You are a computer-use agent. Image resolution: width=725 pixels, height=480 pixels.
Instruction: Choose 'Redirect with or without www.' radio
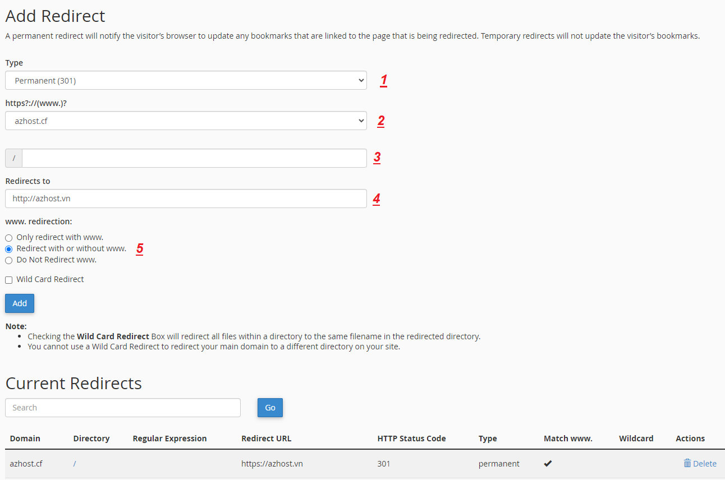(8, 249)
